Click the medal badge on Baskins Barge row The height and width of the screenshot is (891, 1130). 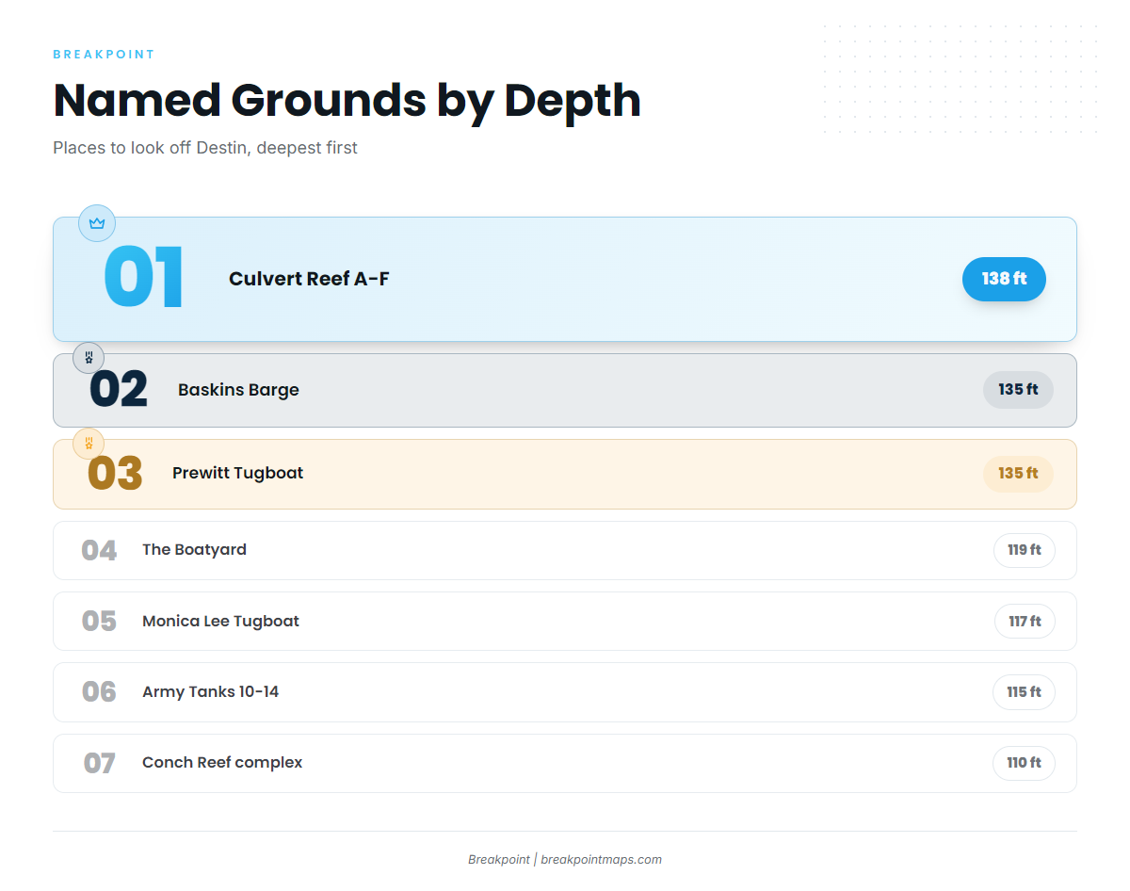[89, 358]
